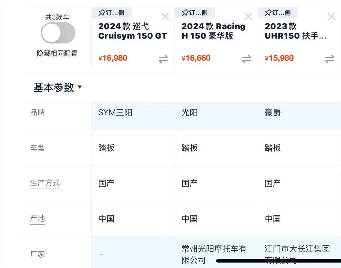Open 2024款 Racing H 150 豪华版 title
This screenshot has height=268, width=341.
(213, 31)
